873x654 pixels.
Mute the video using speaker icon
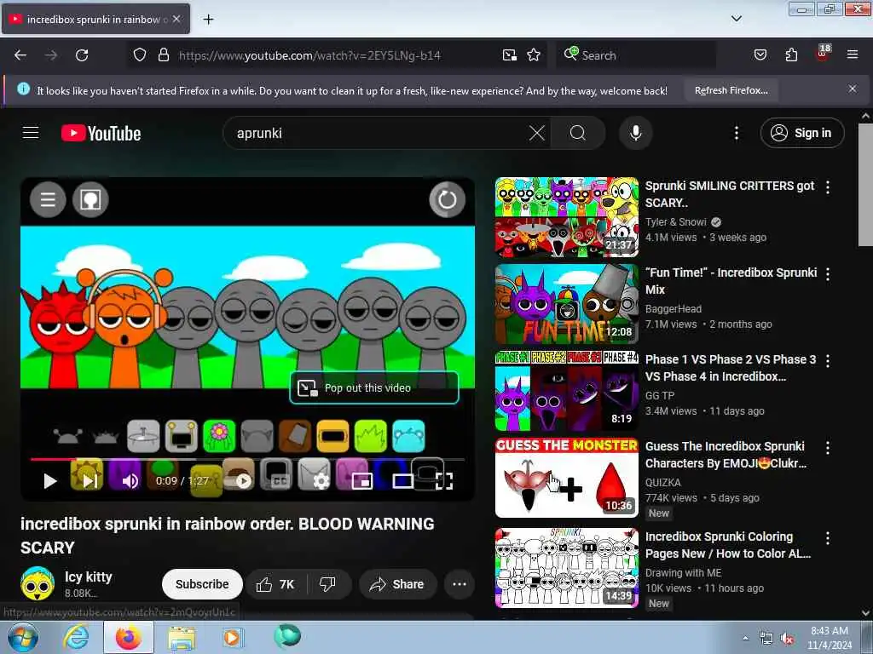pyautogui.click(x=130, y=481)
